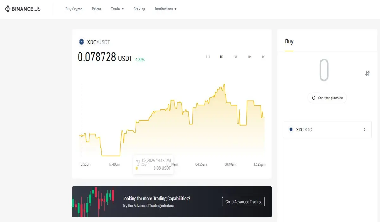Click the 0.078728 USDT price text

click(x=105, y=57)
